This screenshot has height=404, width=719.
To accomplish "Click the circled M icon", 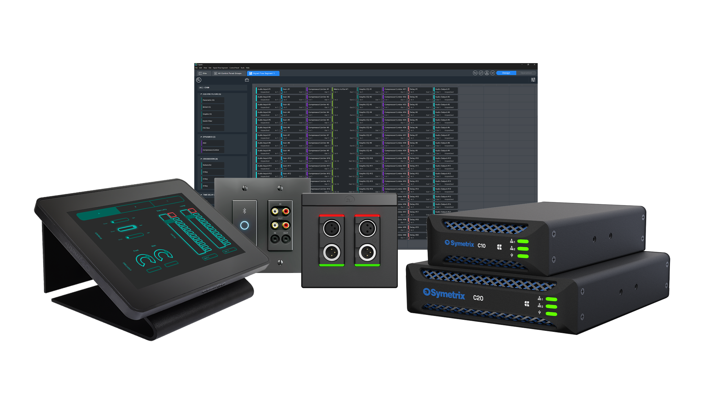I will (x=493, y=73).
